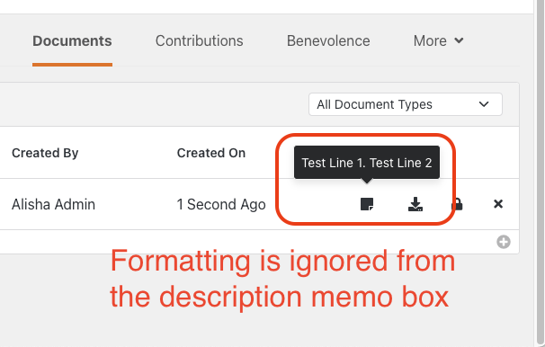This screenshot has height=347, width=545.
Task: Switch to the Contributions tab
Action: tap(199, 41)
